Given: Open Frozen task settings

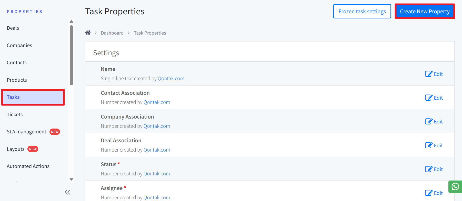Looking at the screenshot, I should [x=362, y=12].
